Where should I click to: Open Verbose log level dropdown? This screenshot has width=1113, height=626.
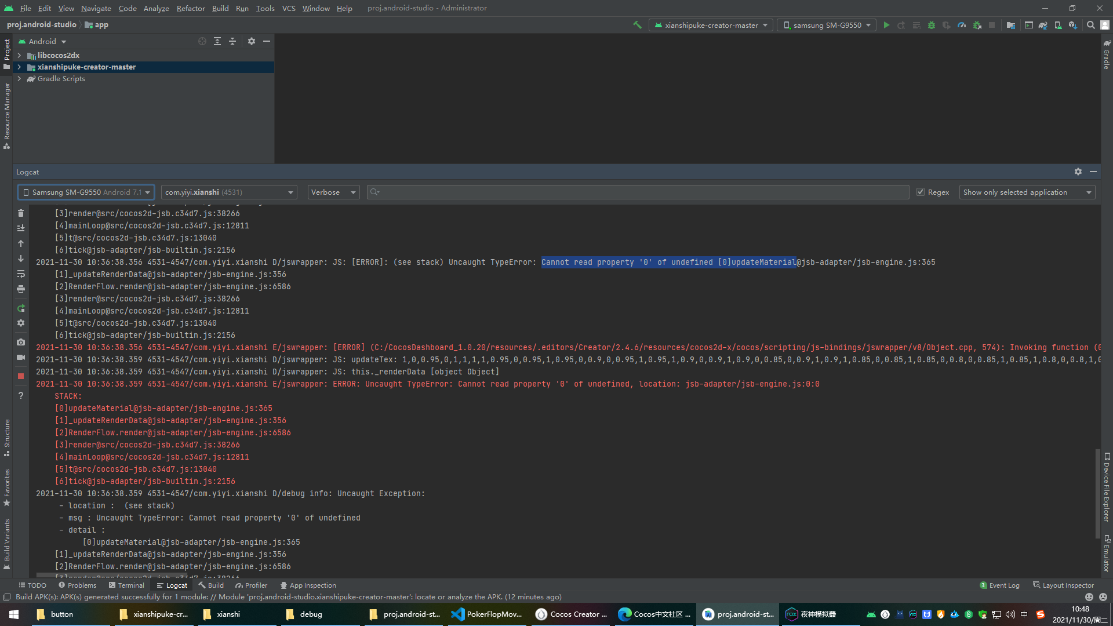point(333,192)
